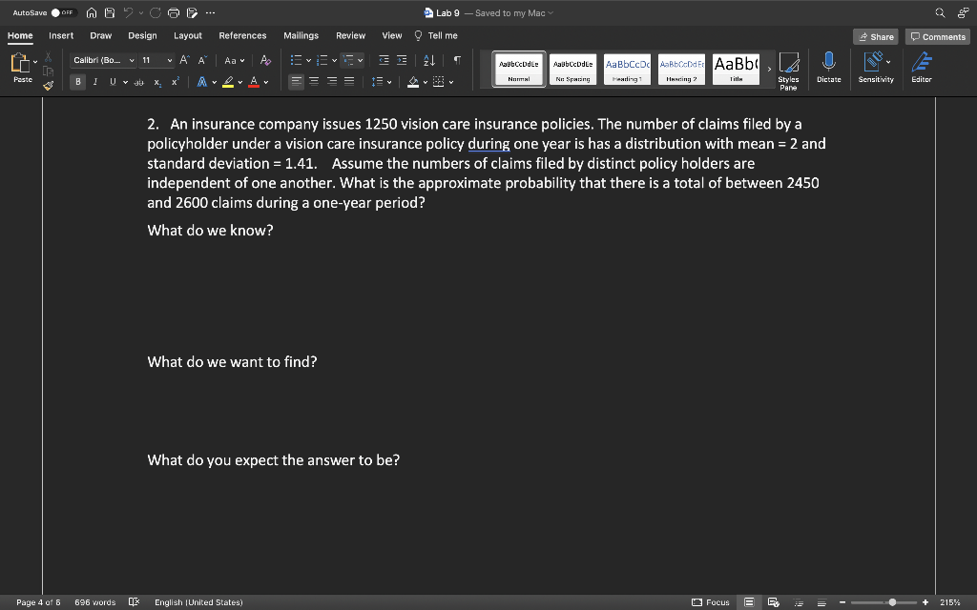Open the Styles Pane
Viewport: 977px width, 610px height.
tap(788, 71)
